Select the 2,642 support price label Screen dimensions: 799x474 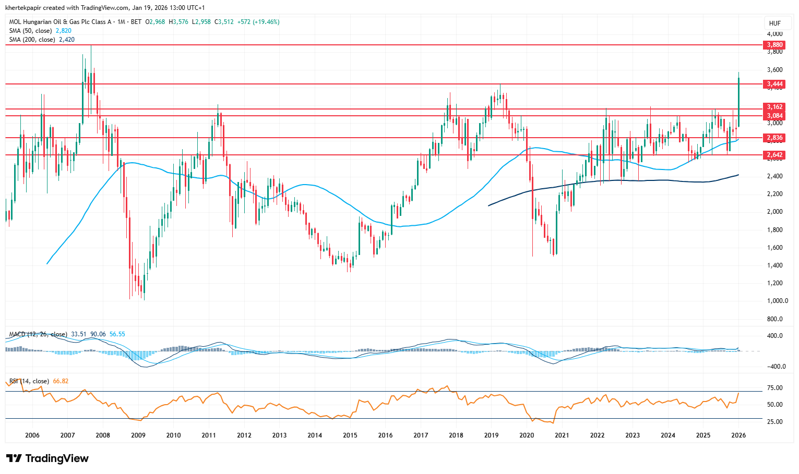(774, 155)
